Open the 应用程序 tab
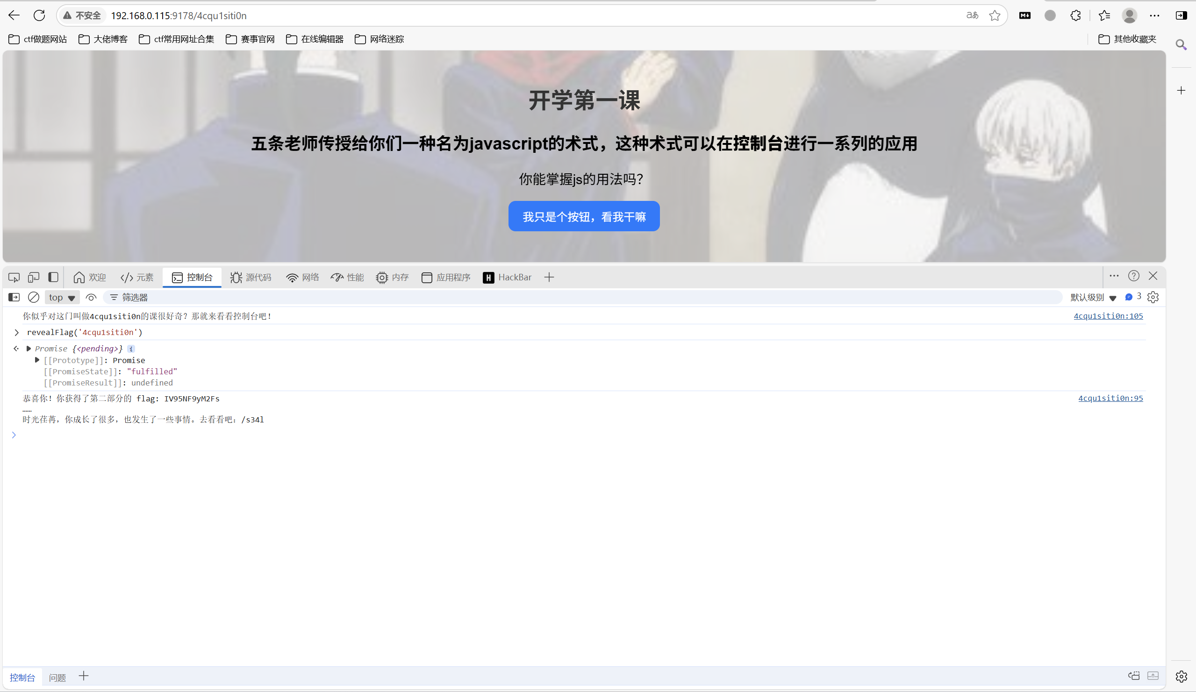The image size is (1196, 692). pyautogui.click(x=446, y=277)
